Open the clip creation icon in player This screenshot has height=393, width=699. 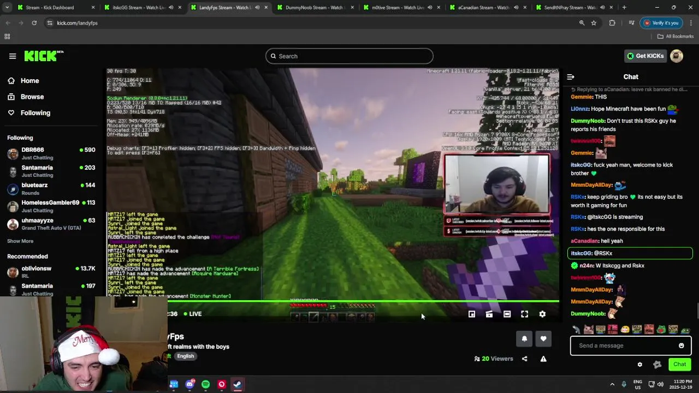489,314
